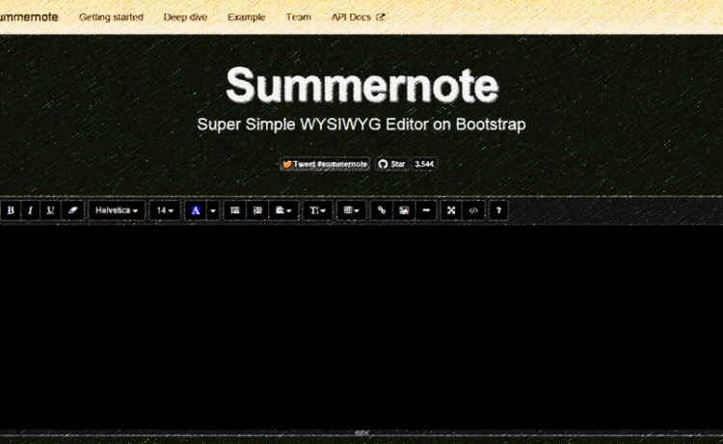Viewport: 723px width, 444px height.
Task: Insert a horizontal rule
Action: point(426,210)
